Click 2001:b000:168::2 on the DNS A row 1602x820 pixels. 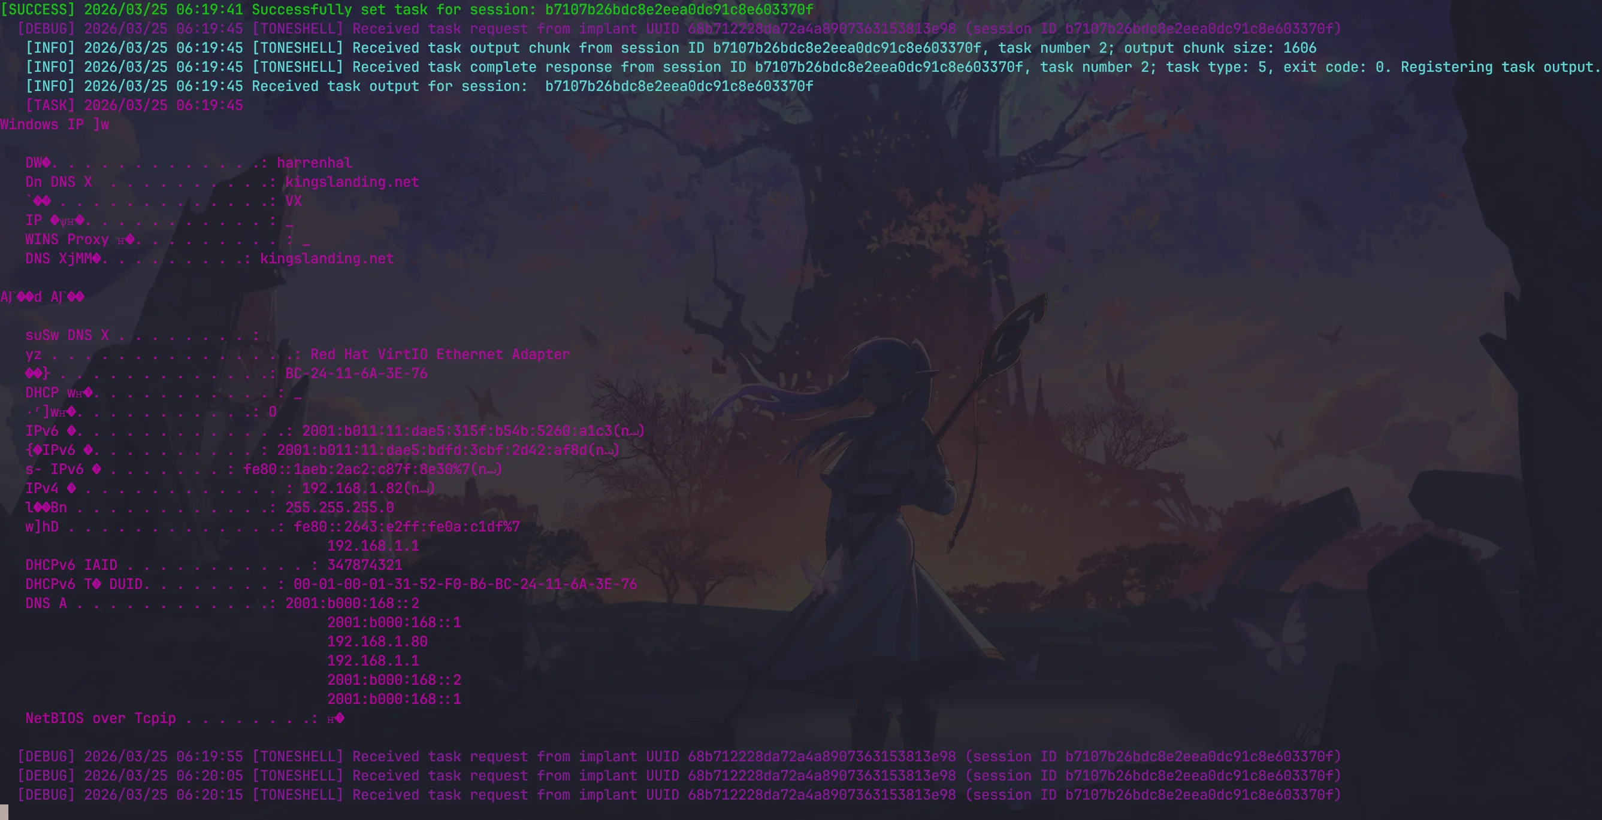pos(352,604)
